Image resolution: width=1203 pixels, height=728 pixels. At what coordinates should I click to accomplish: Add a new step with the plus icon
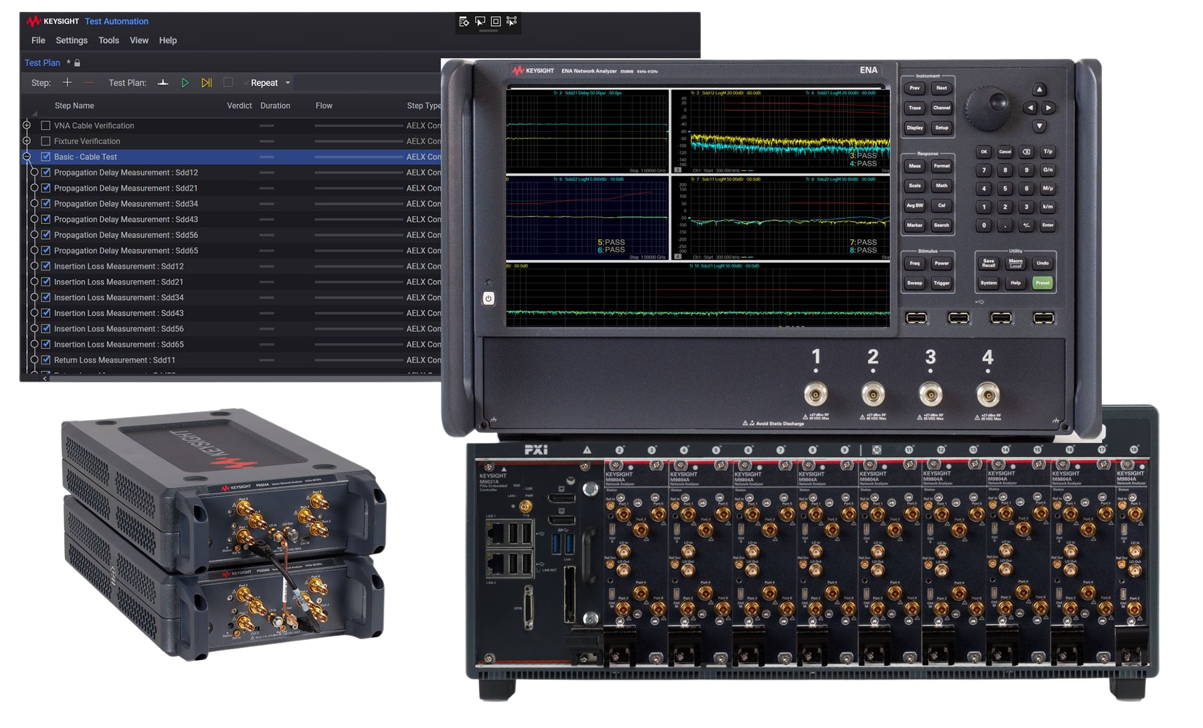pos(67,82)
